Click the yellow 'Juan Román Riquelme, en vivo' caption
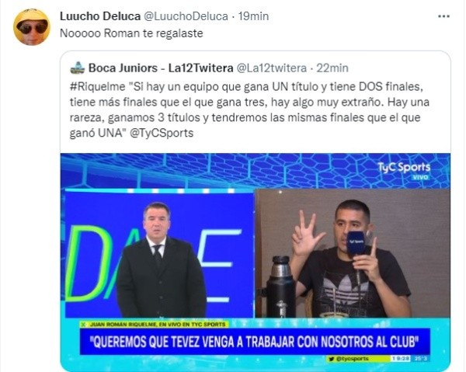 coord(155,325)
